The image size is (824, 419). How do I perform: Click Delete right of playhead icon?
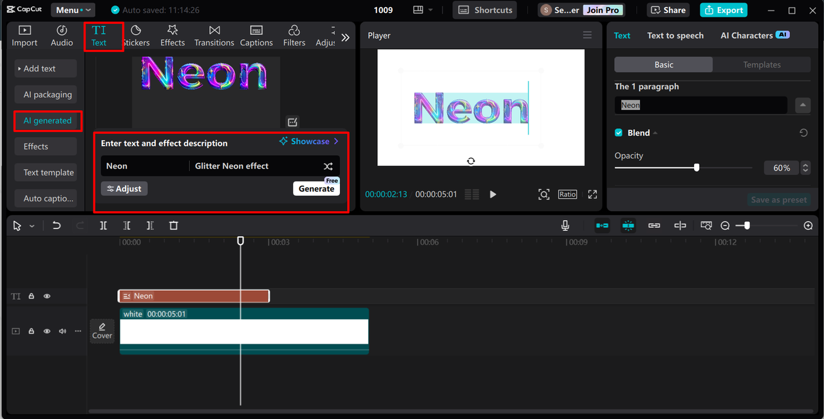pos(150,226)
